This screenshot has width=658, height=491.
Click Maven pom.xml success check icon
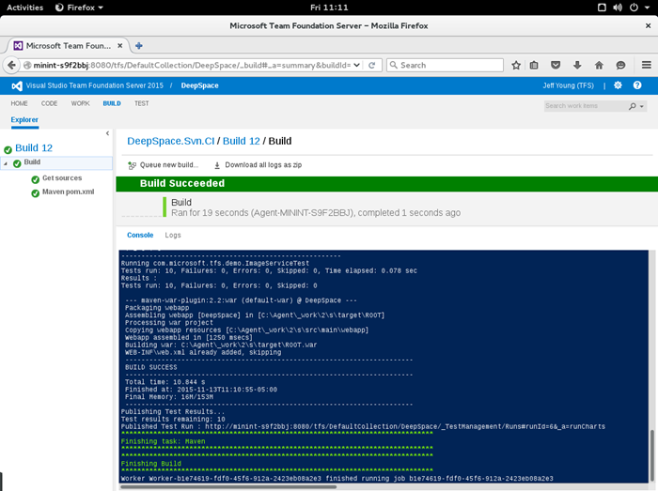(36, 193)
